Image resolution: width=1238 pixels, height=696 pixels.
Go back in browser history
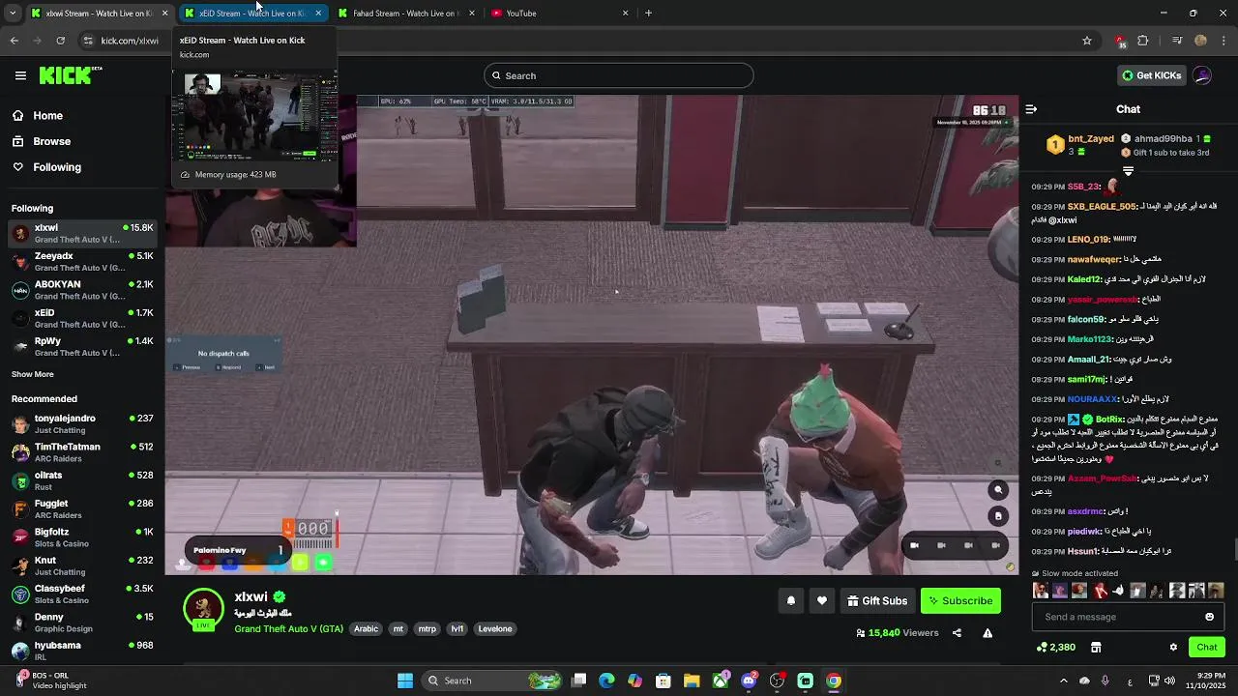pyautogui.click(x=14, y=41)
